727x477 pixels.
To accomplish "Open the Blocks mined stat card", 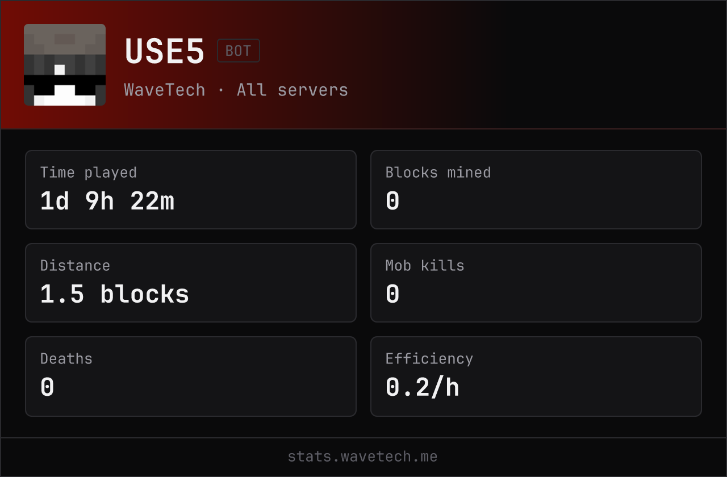I will (536, 190).
